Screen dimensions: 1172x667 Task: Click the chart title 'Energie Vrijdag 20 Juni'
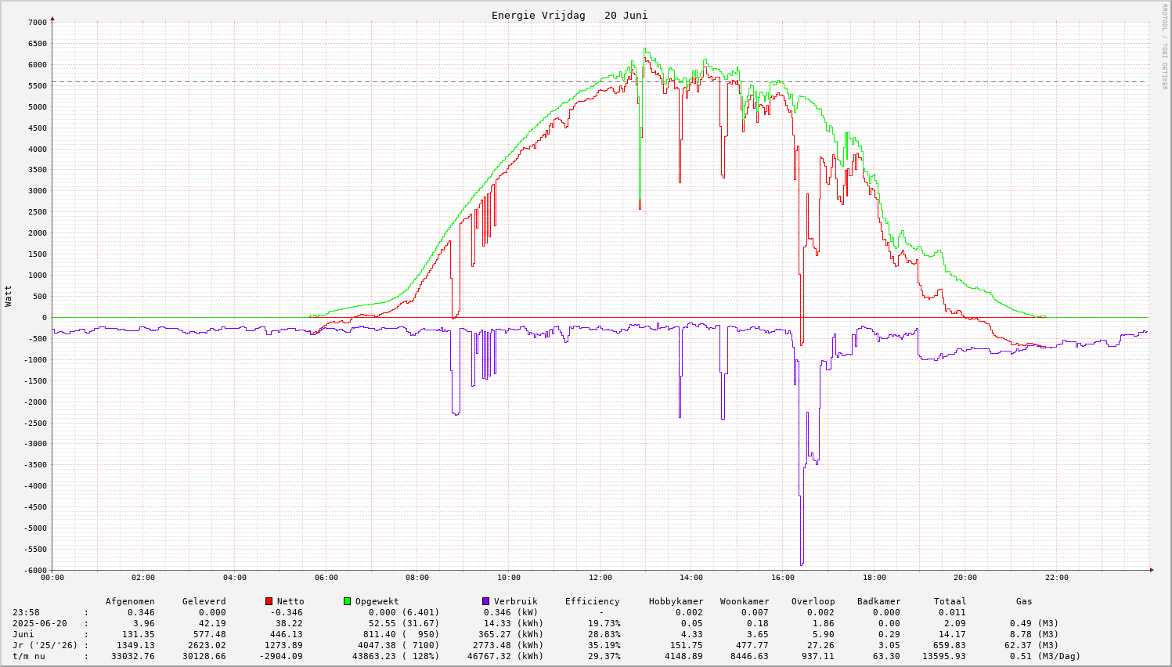tap(569, 16)
